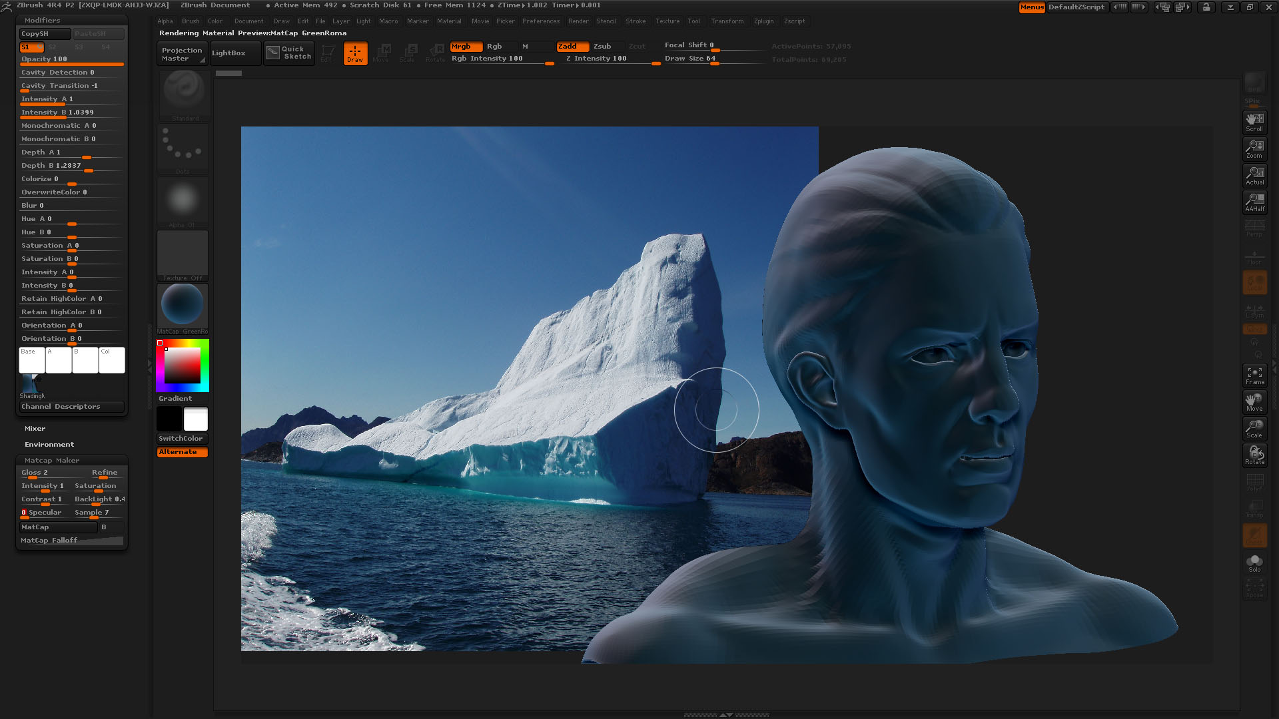Toggle the Alternate color button
1279x719 pixels.
pos(182,452)
